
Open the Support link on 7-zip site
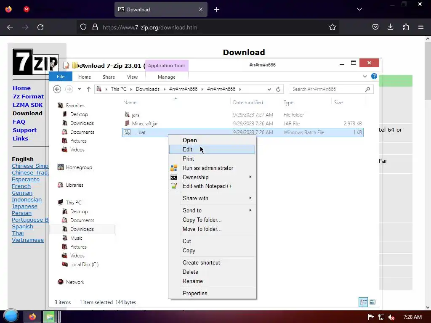point(24,130)
